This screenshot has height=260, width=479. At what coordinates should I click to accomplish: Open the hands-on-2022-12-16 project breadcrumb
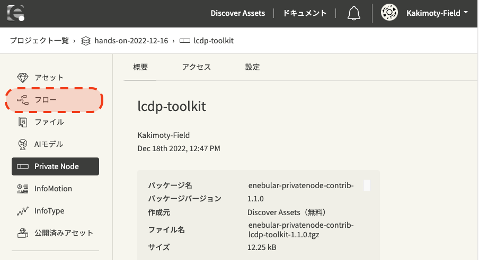pos(131,41)
